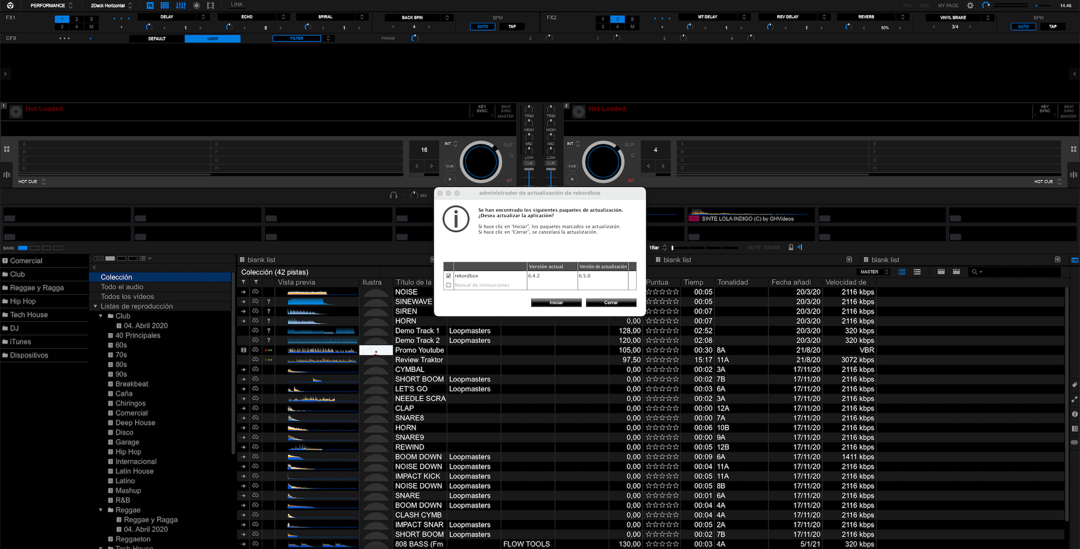This screenshot has width=1080, height=549.
Task: Click the first filter funnel icon in track header
Action: 244,282
